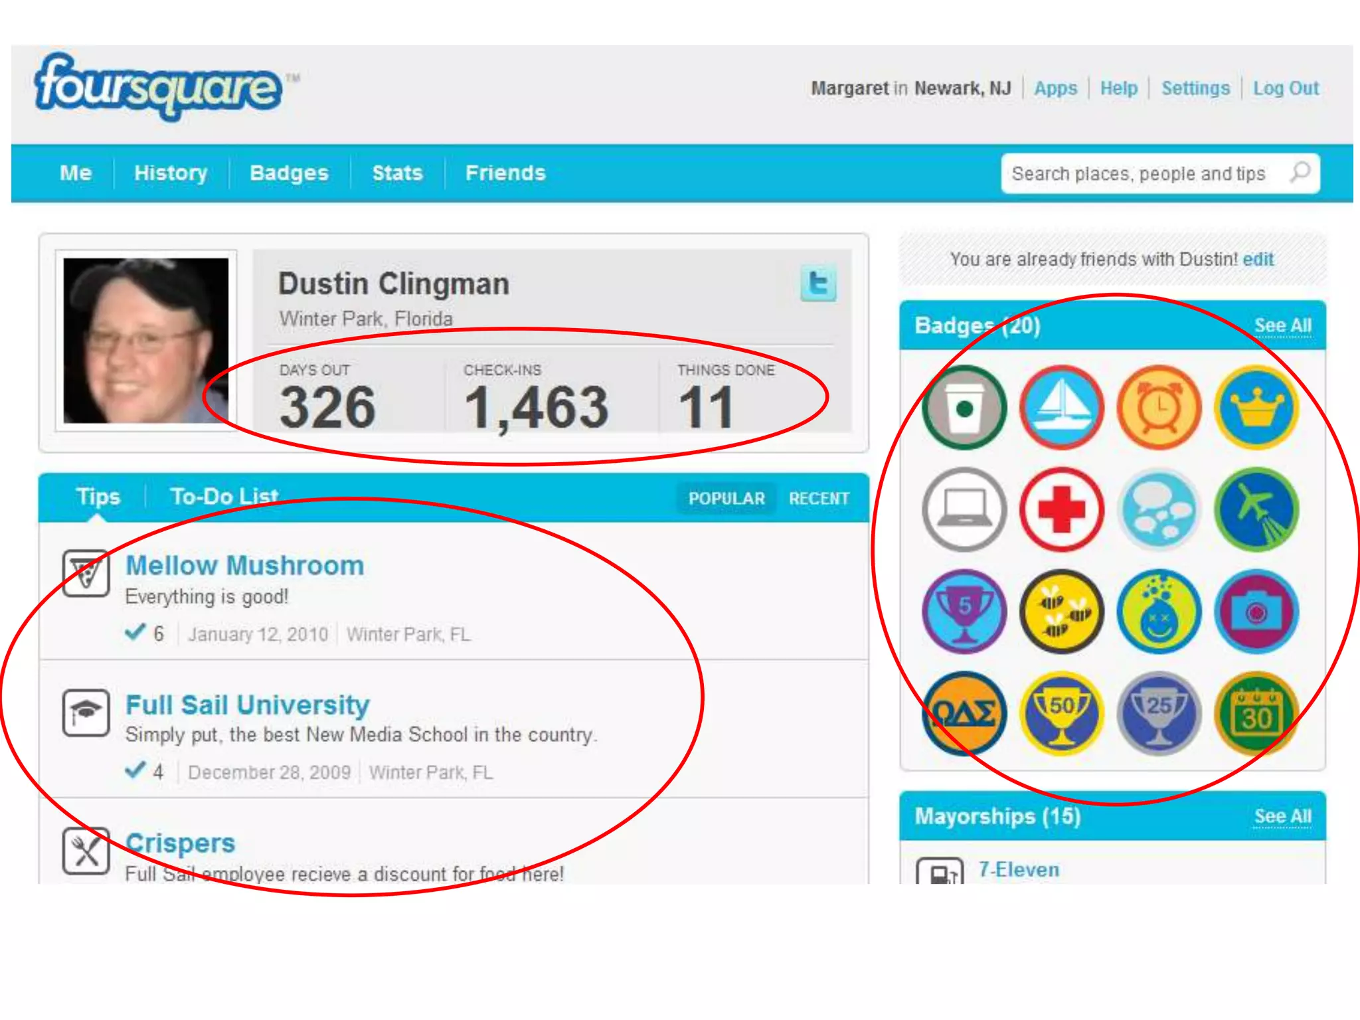The height and width of the screenshot is (1020, 1360).
Task: Open the Stats page
Action: pyautogui.click(x=397, y=173)
